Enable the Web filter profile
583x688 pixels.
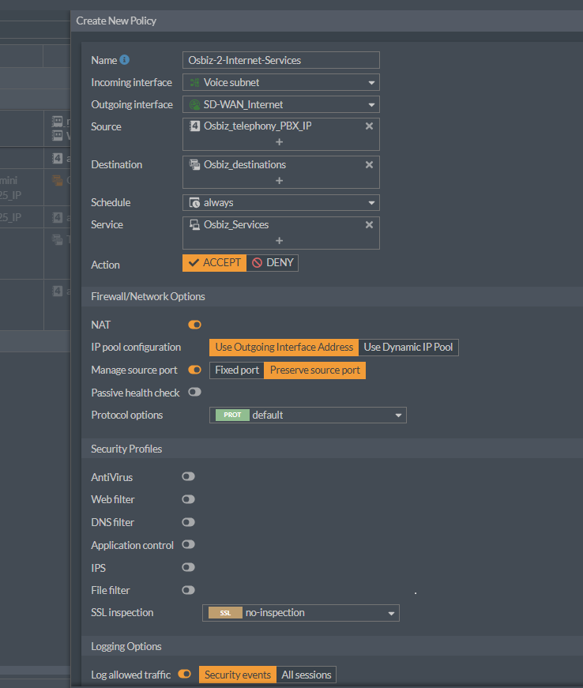pyautogui.click(x=188, y=499)
